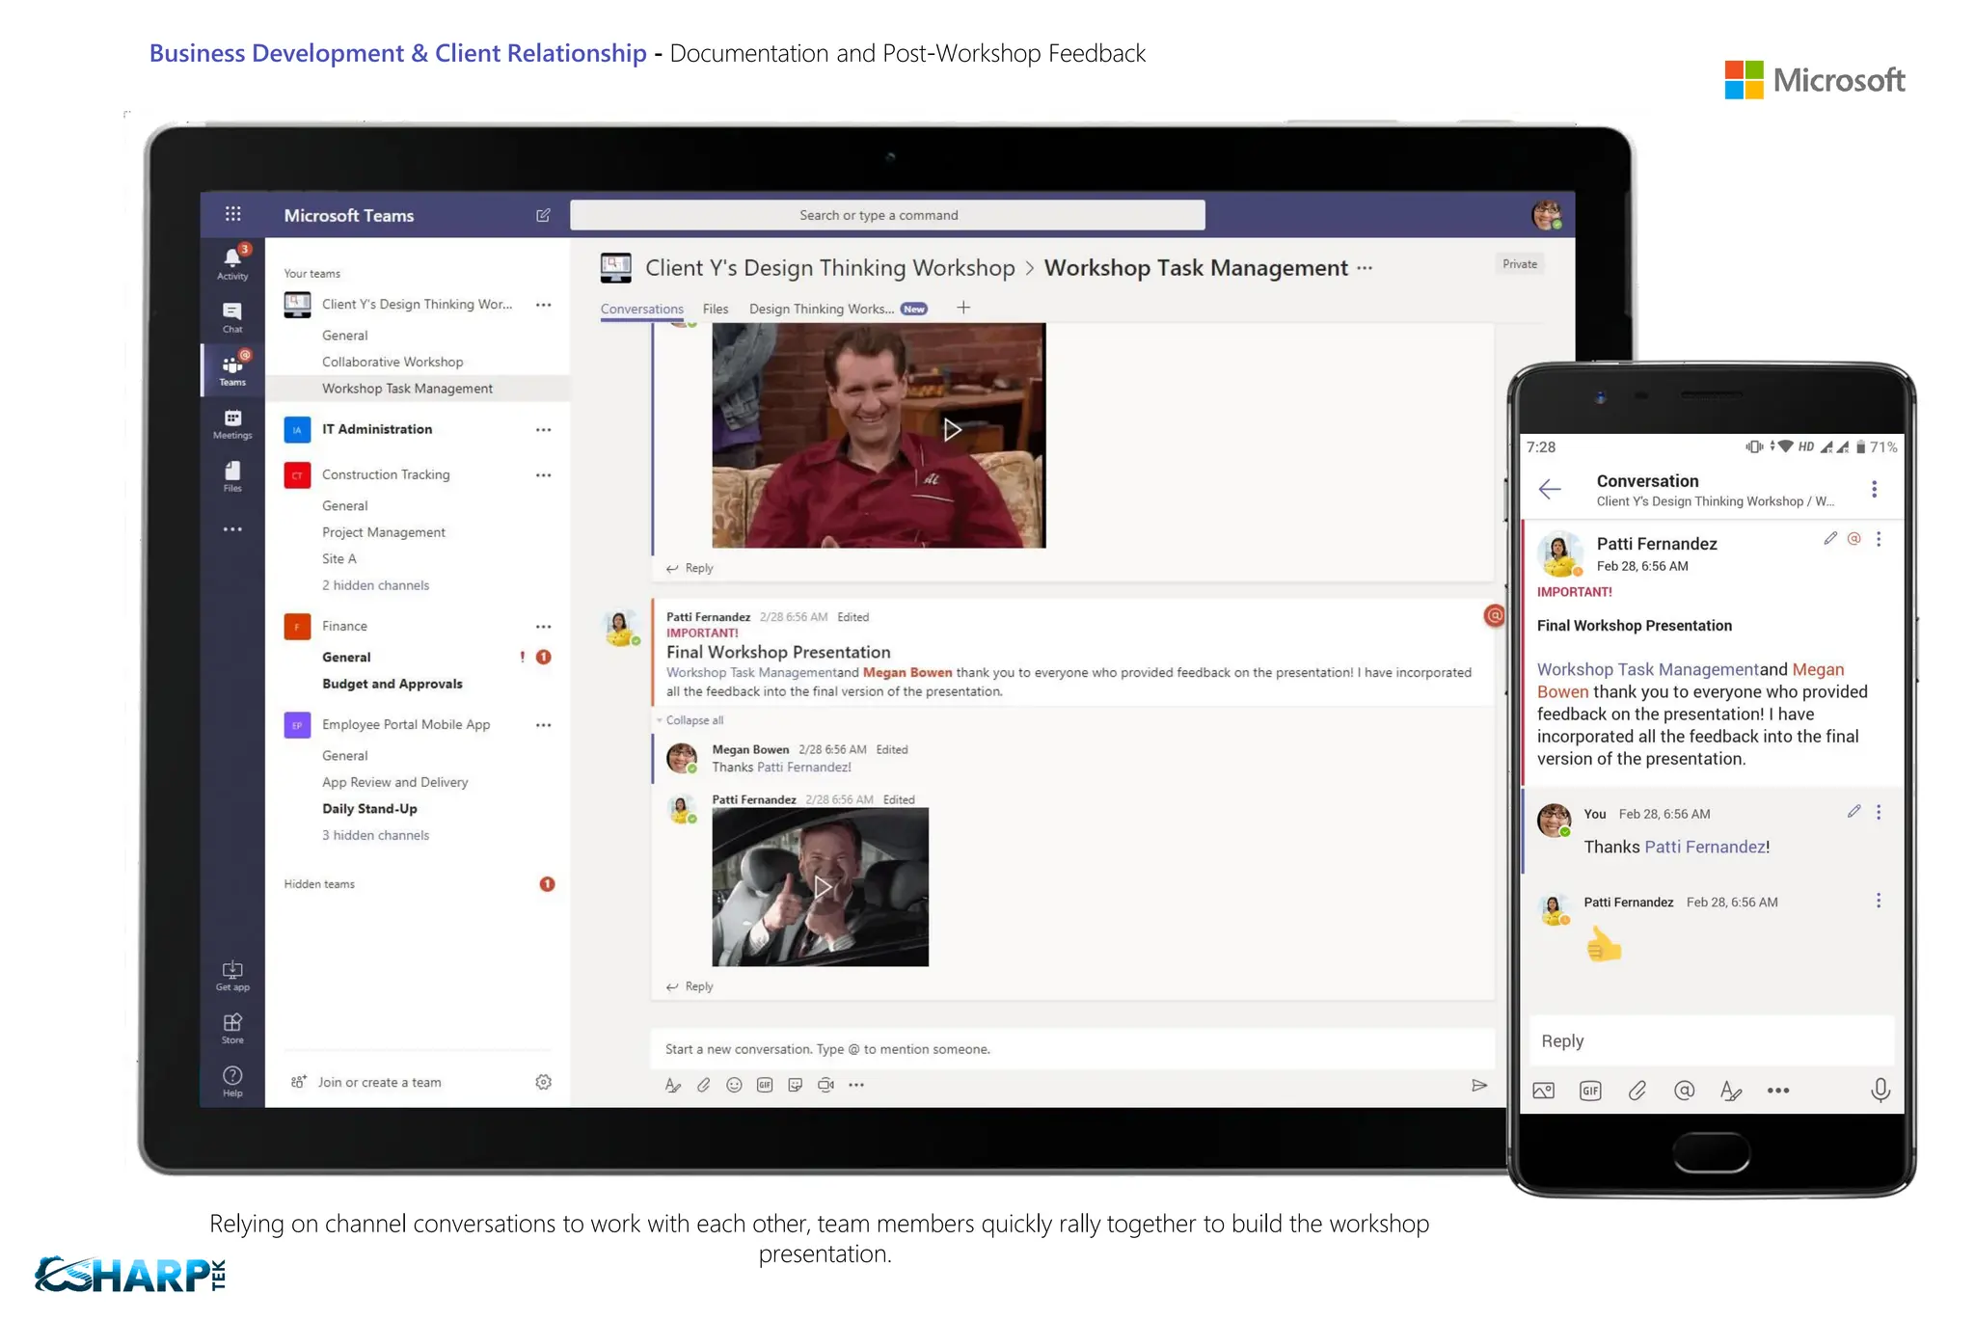Attach file in phone reply toolbar
Image resolution: width=1975 pixels, height=1321 pixels.
pyautogui.click(x=1637, y=1091)
